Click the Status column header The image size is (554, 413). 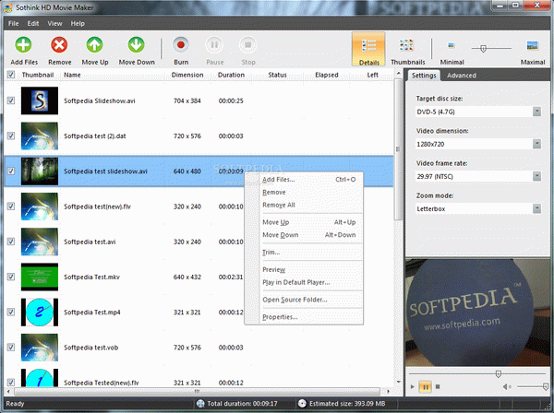pyautogui.click(x=277, y=75)
